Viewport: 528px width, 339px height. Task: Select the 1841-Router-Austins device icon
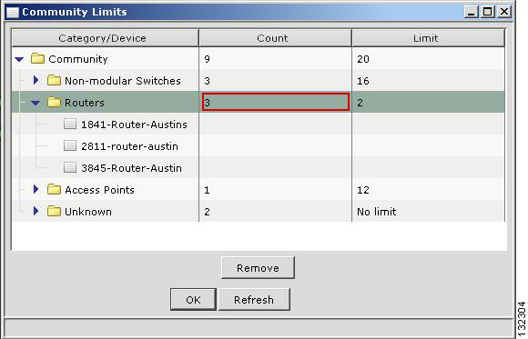(x=70, y=125)
